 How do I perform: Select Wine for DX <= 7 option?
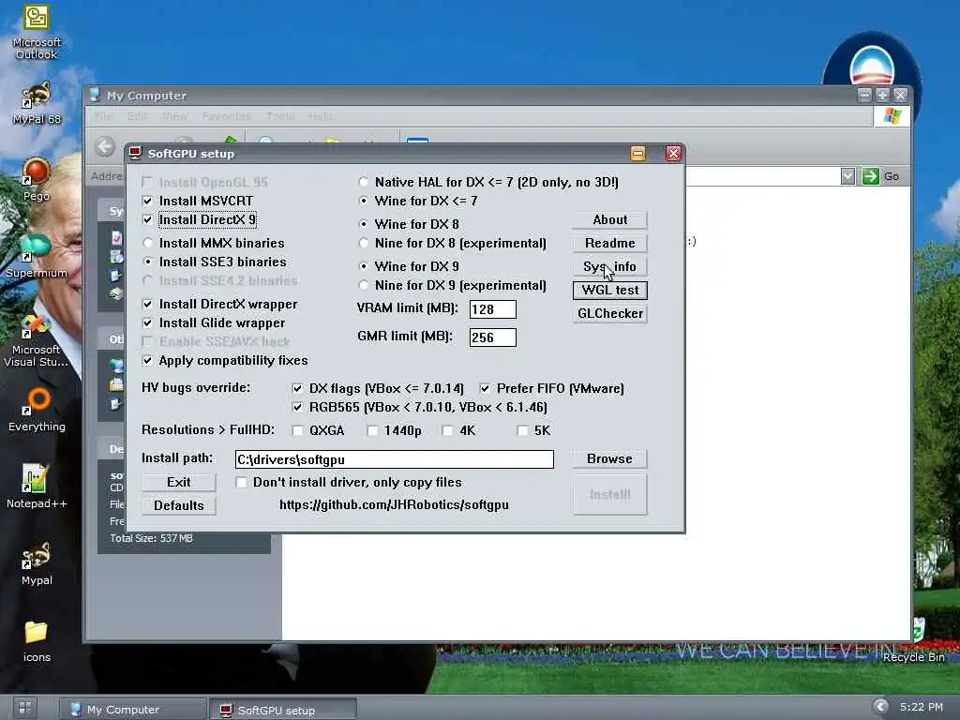coord(364,201)
